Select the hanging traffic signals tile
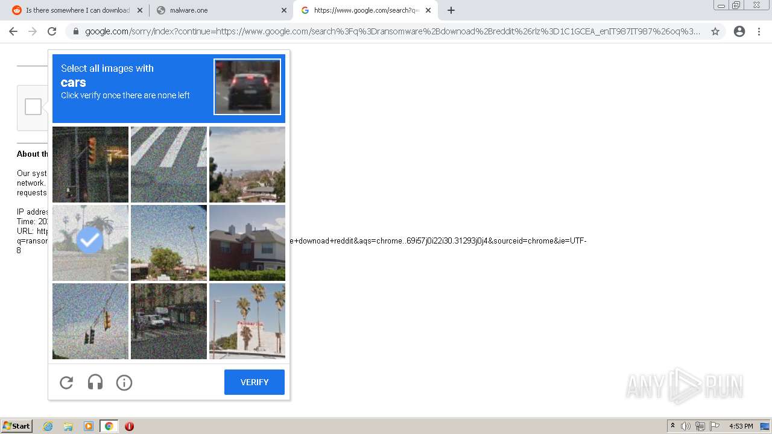Image resolution: width=772 pixels, height=434 pixels. (90, 321)
